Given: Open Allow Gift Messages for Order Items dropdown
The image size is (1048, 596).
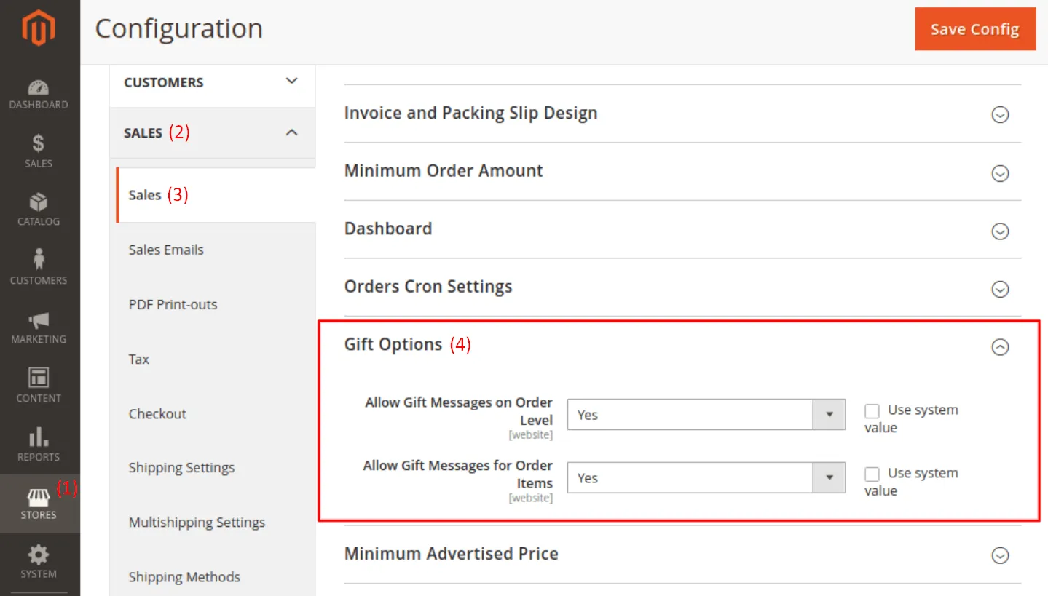Looking at the screenshot, I should click(x=706, y=478).
